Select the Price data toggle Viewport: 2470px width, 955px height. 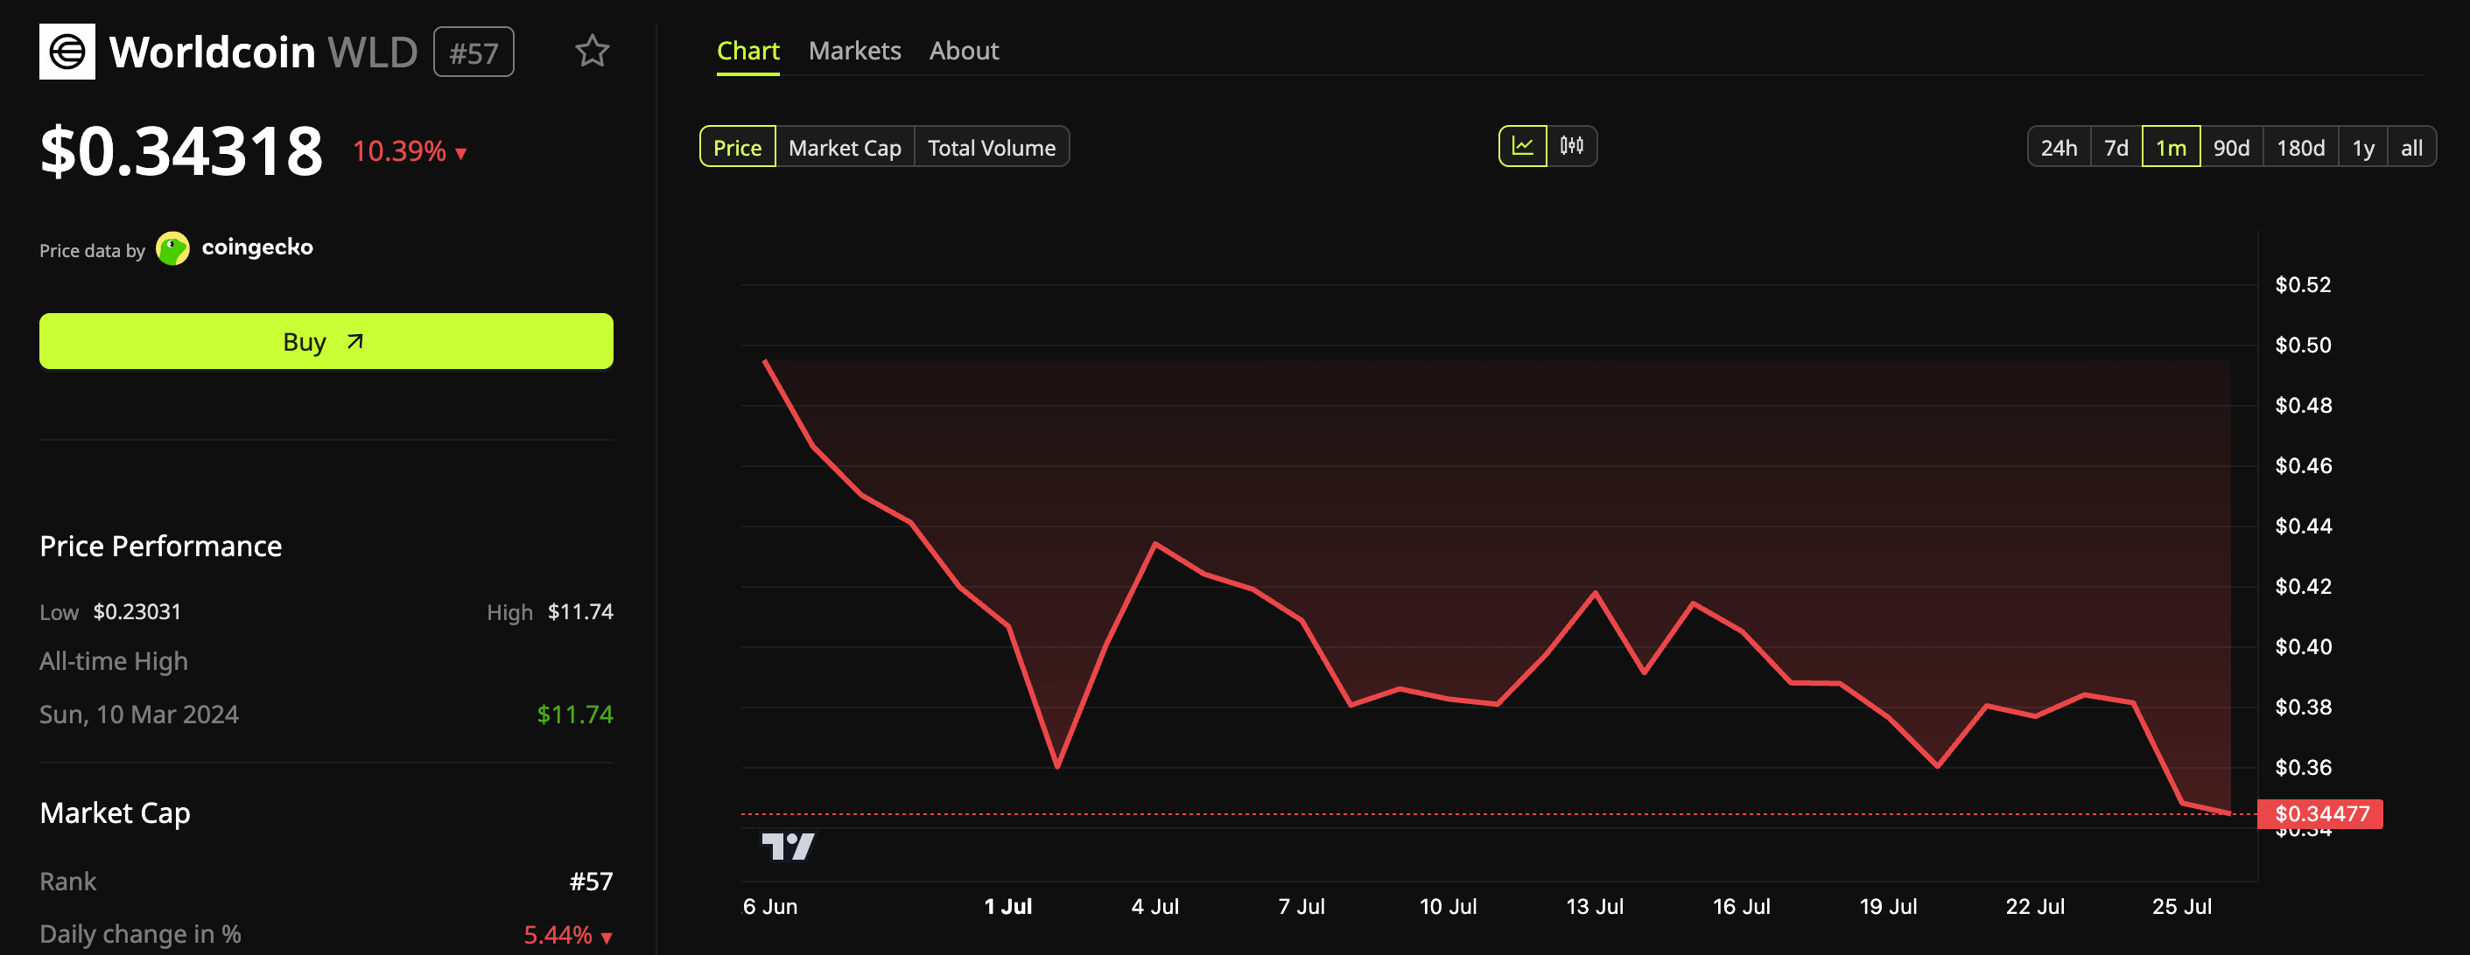tap(737, 148)
